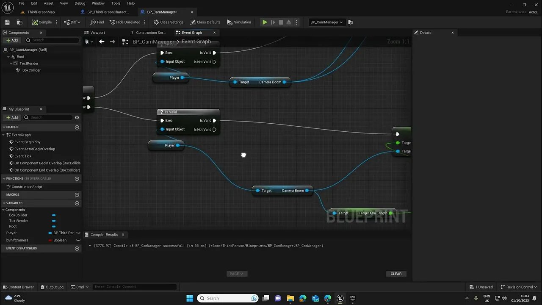Click find debug object icon next to BP_CamManager dropdown
542x305 pixels.
point(351,22)
